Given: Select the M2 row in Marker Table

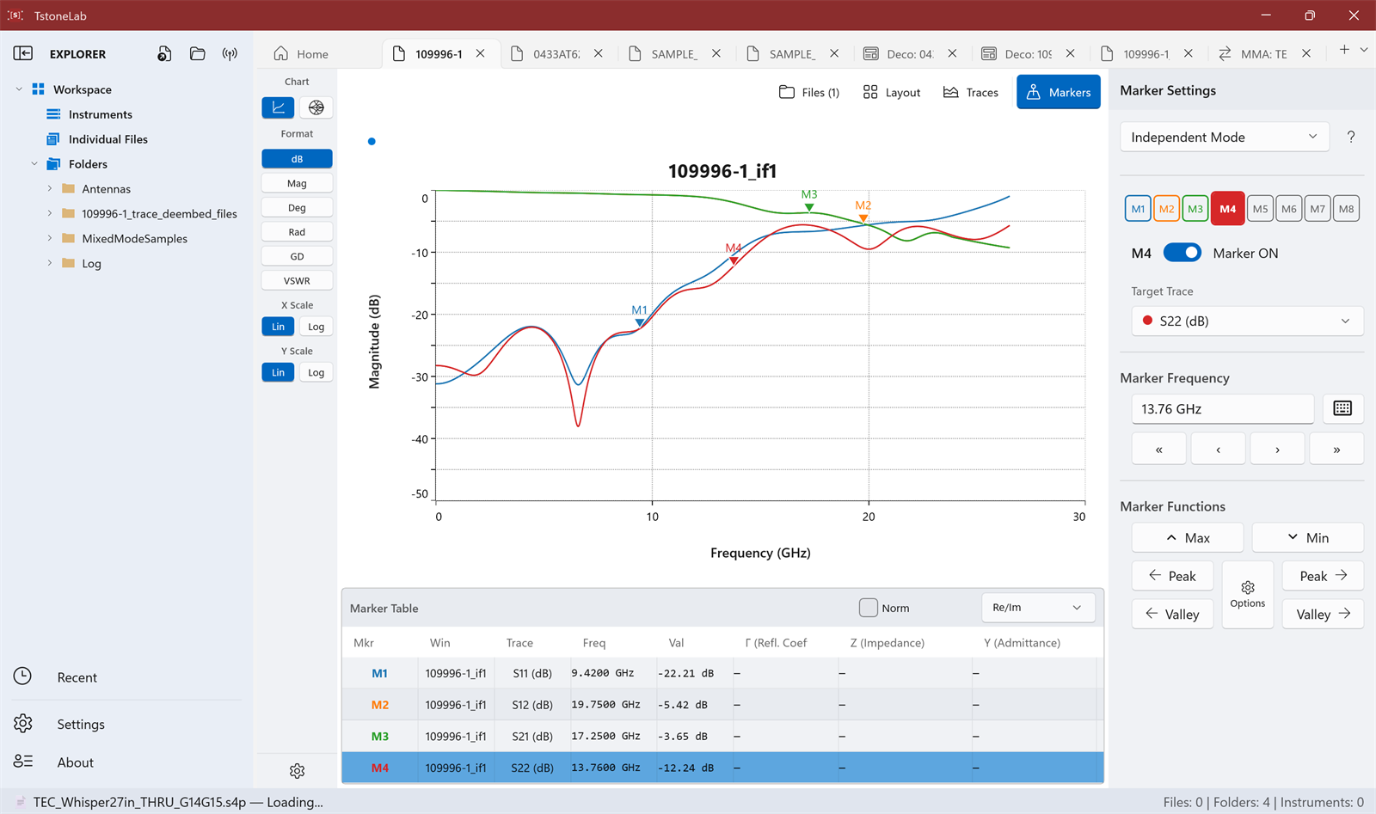Looking at the screenshot, I should [722, 704].
